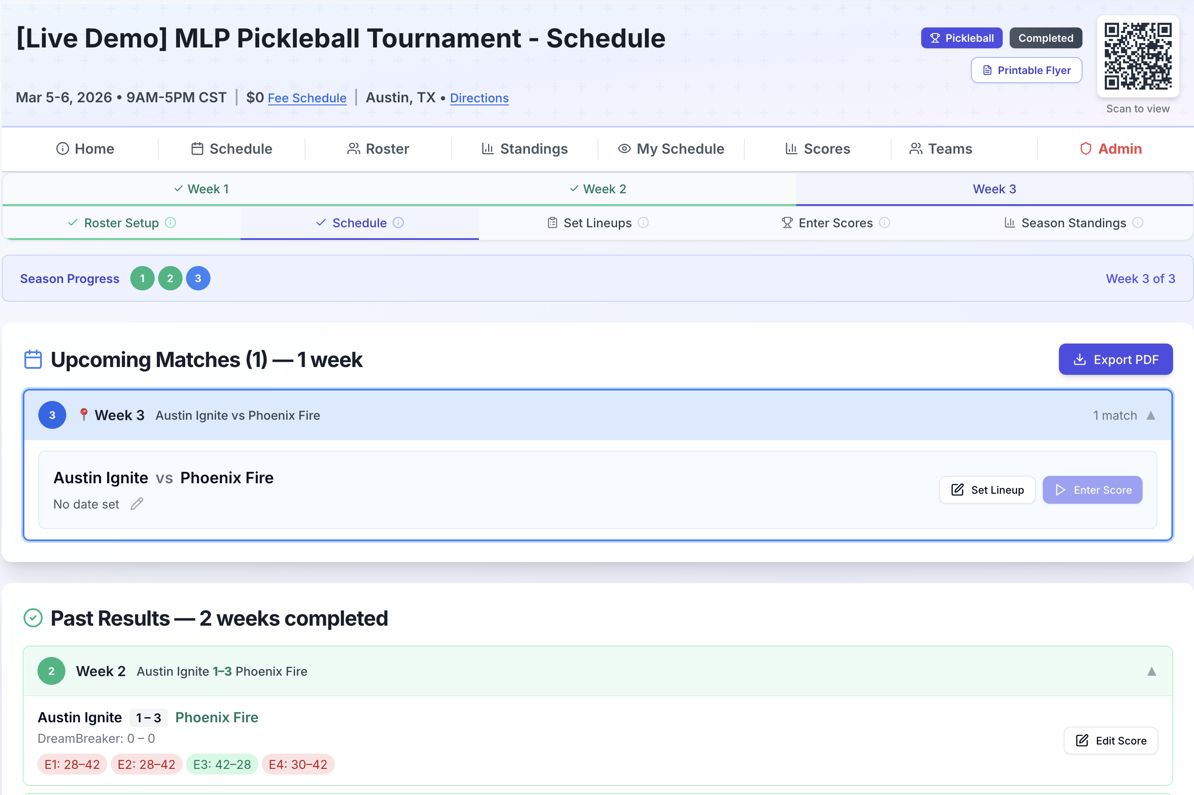Open the red Admin shield icon
The width and height of the screenshot is (1194, 795).
(x=1086, y=148)
